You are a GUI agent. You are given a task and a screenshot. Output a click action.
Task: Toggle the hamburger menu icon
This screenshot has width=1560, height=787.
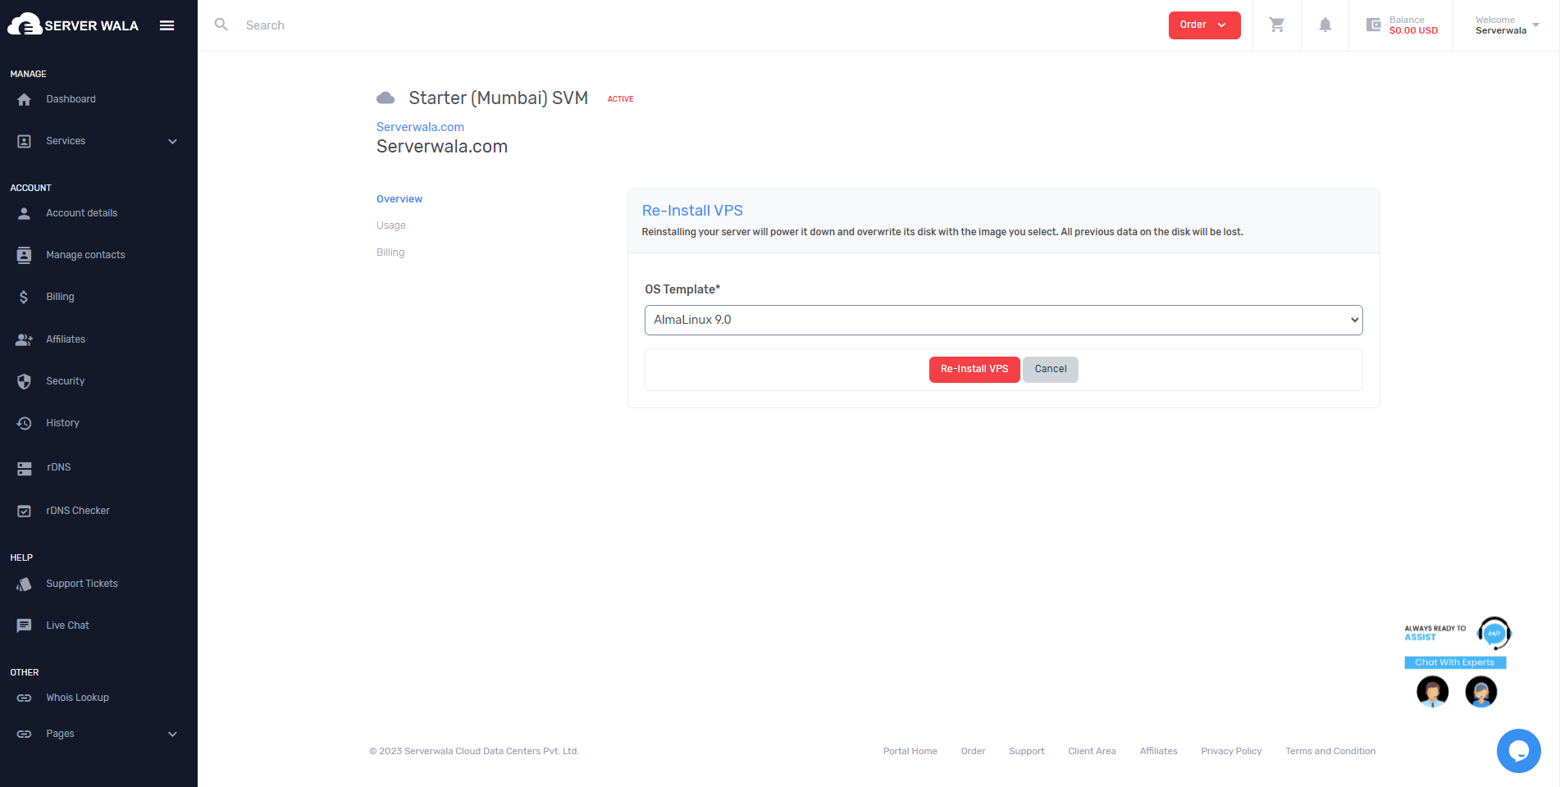click(x=167, y=25)
